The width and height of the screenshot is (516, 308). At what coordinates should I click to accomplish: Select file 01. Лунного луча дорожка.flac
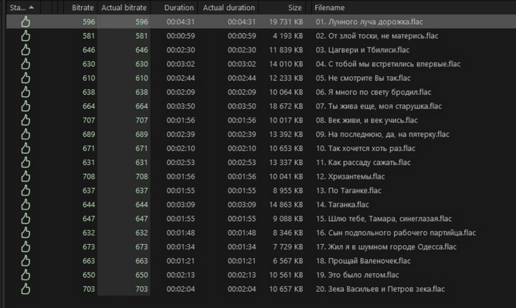[x=369, y=22]
